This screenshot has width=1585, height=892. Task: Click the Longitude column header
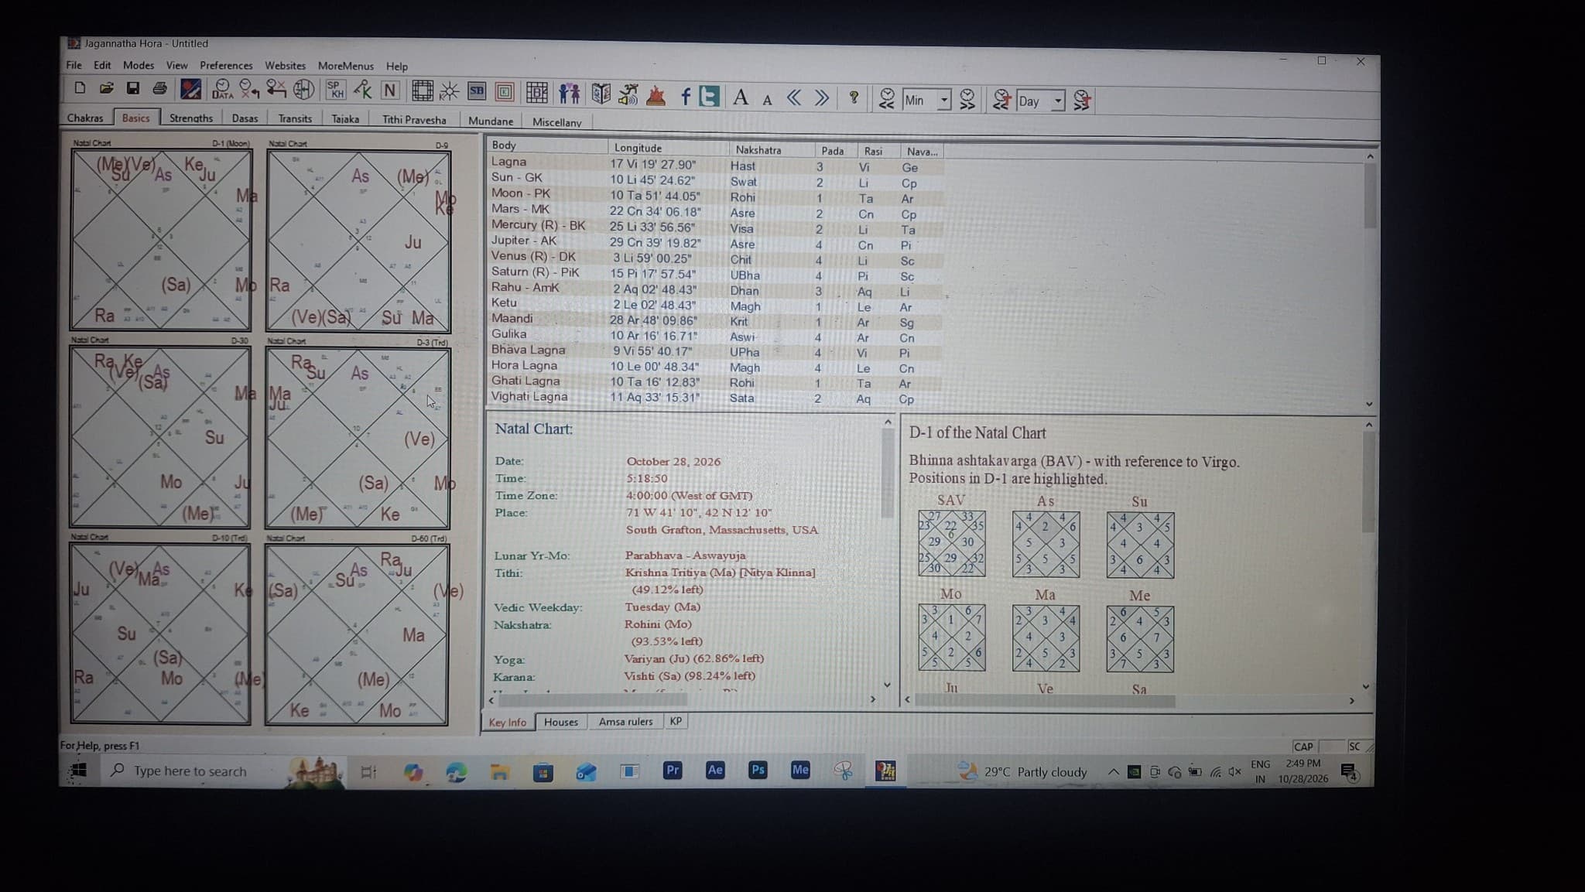point(668,148)
